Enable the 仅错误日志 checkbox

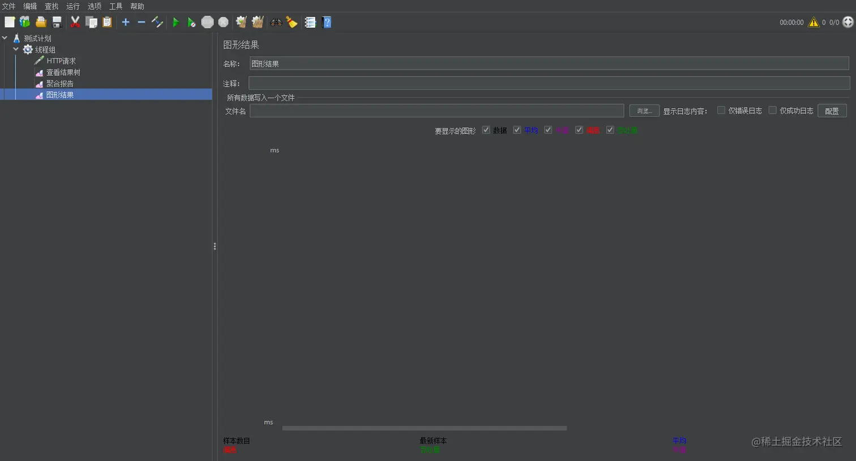721,110
